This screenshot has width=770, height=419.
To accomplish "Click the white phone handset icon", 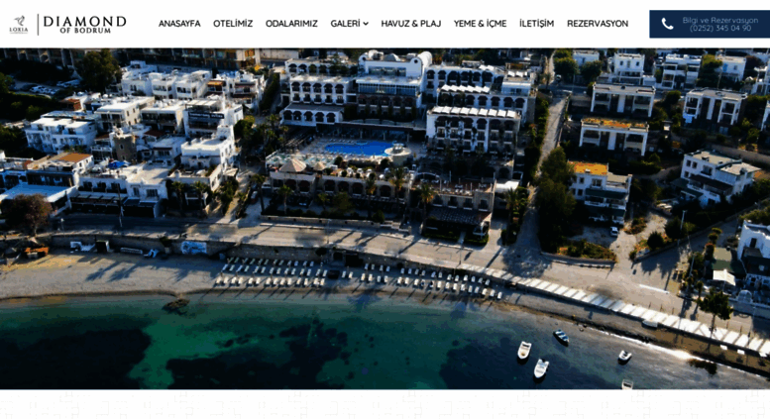I will click(x=667, y=24).
